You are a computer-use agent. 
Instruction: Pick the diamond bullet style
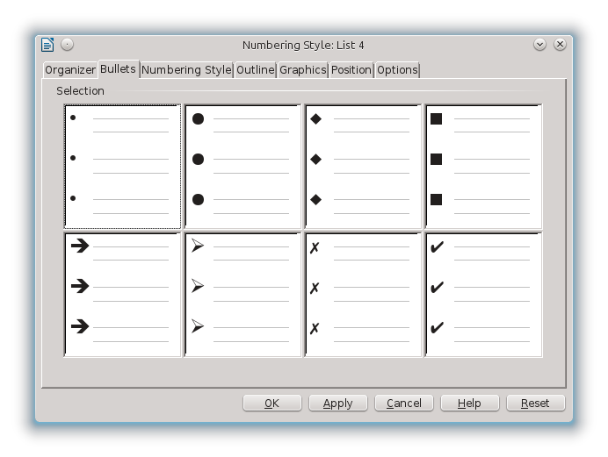coord(363,167)
